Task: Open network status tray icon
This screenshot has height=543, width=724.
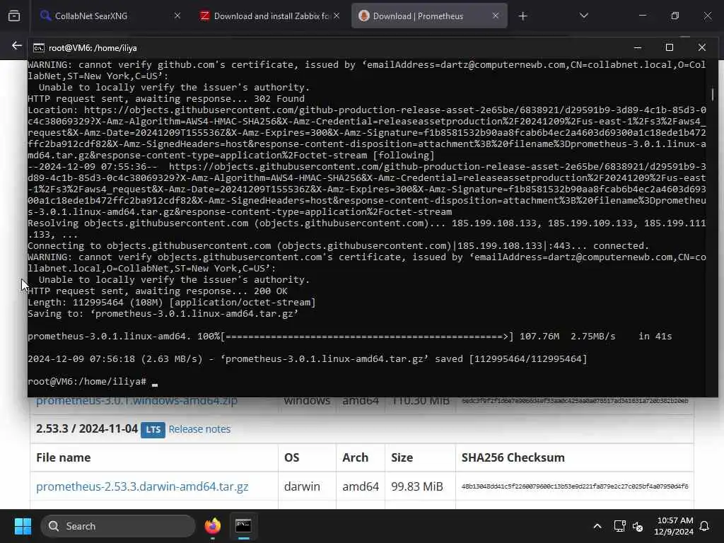Action: (619, 526)
